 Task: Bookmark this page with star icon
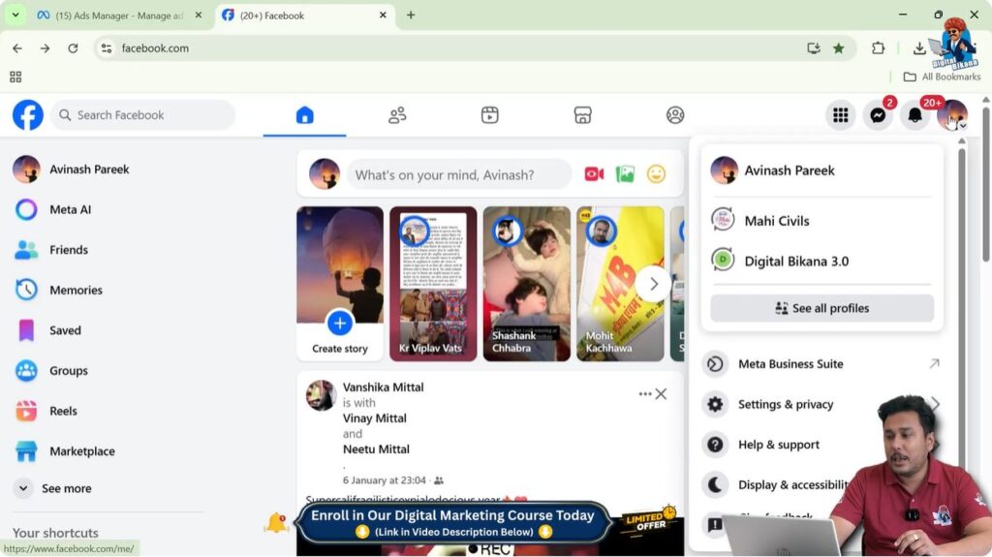[838, 48]
